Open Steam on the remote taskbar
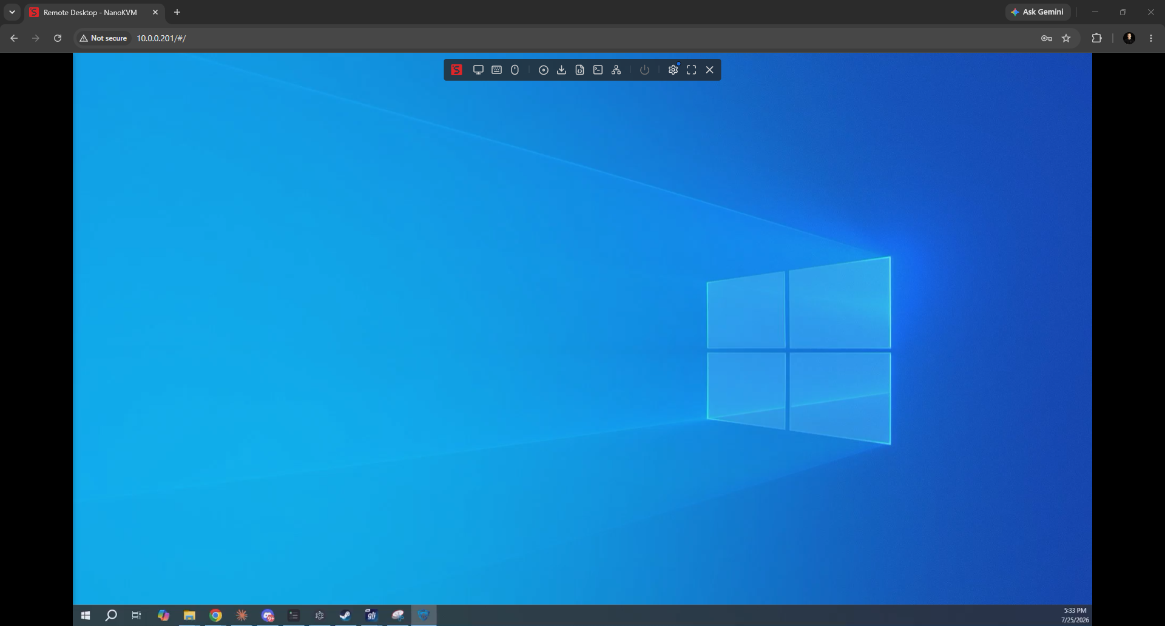The width and height of the screenshot is (1165, 626). pos(345,615)
